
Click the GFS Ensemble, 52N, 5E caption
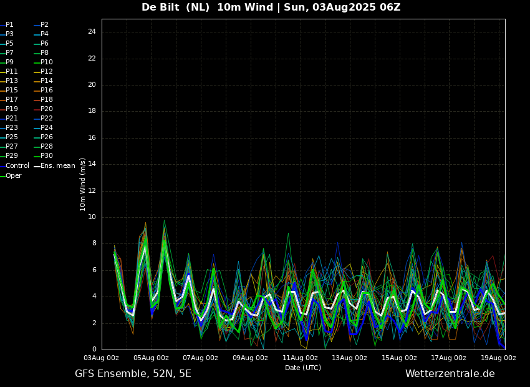coord(133,374)
